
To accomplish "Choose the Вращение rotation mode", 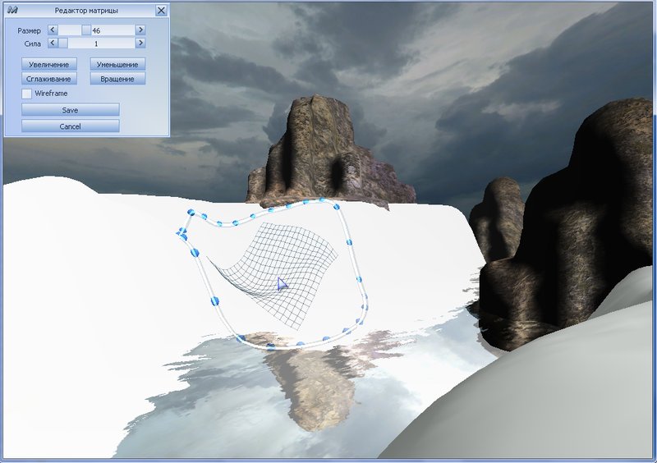I will coord(118,79).
